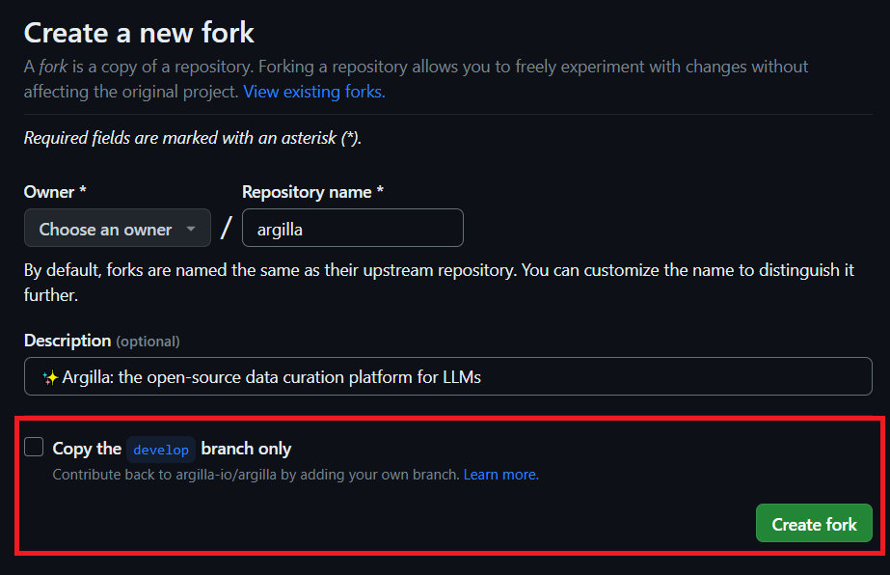Click the "Contribute back to argilla-io/argilla" helper text
The width and height of the screenshot is (890, 575).
pos(256,475)
